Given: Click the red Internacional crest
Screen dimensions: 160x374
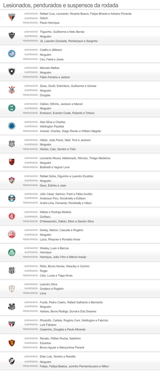Looking at the screenshot, I should pos(12,216).
